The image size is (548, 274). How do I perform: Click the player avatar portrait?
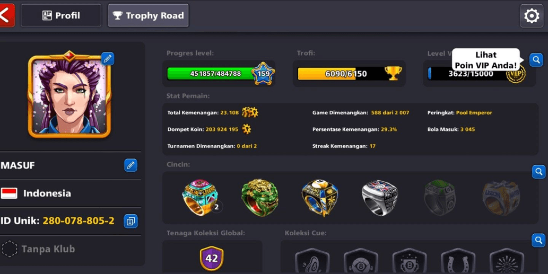69,95
